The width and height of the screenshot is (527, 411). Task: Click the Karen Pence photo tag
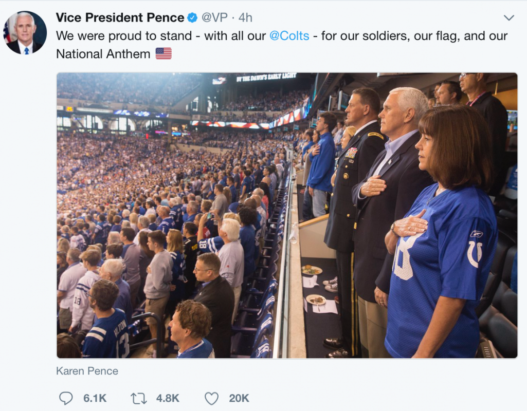point(87,371)
